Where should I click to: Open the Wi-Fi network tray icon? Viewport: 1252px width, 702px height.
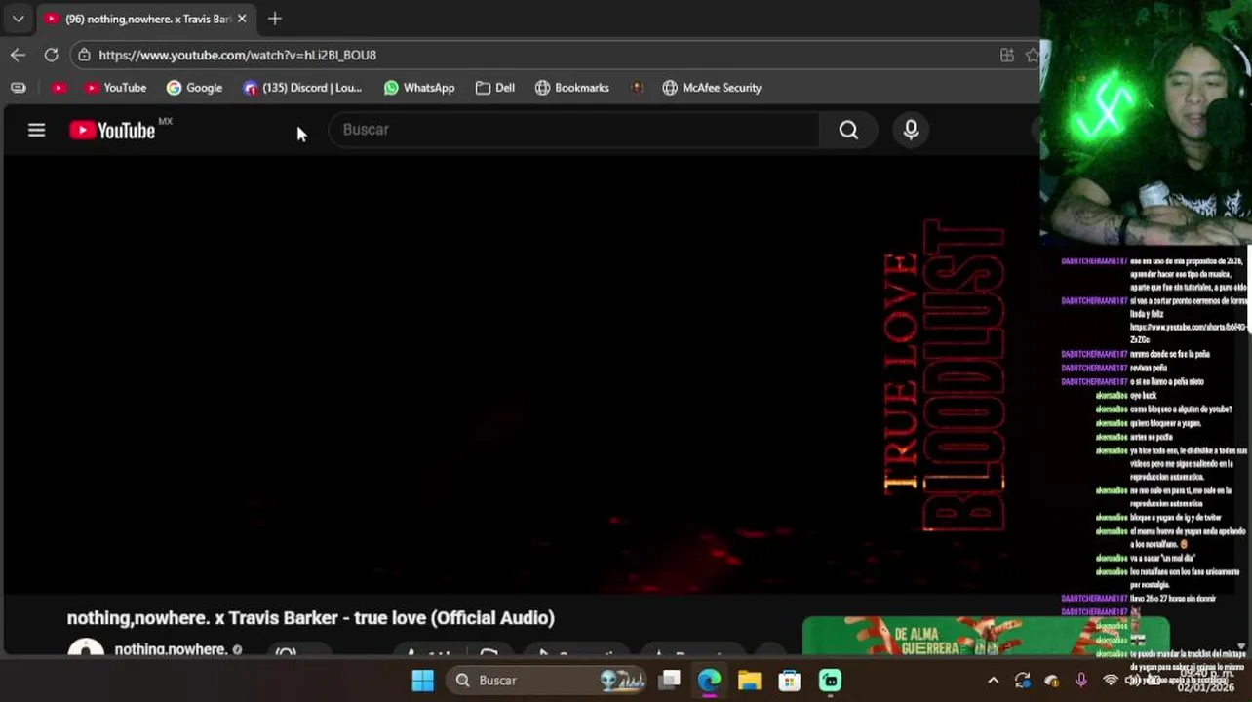click(1110, 680)
